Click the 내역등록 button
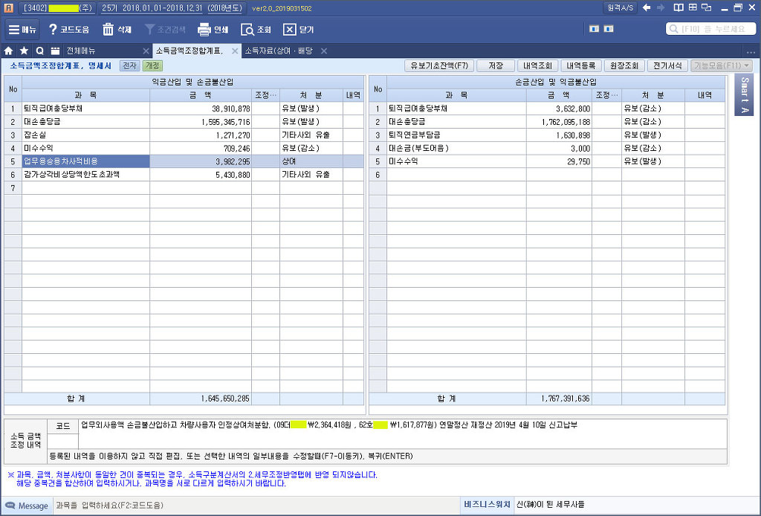This screenshot has height=516, width=761. (x=581, y=65)
